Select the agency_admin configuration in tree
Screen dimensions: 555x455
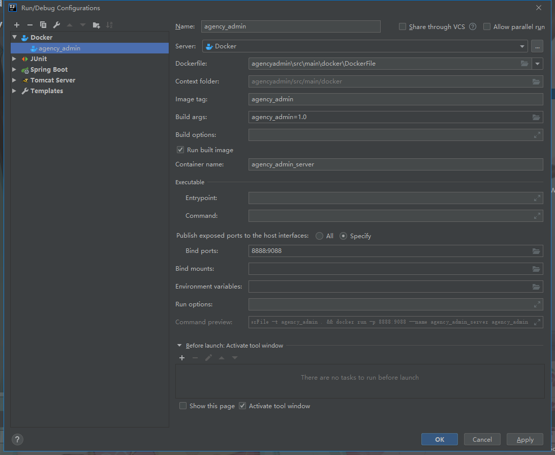pos(90,48)
